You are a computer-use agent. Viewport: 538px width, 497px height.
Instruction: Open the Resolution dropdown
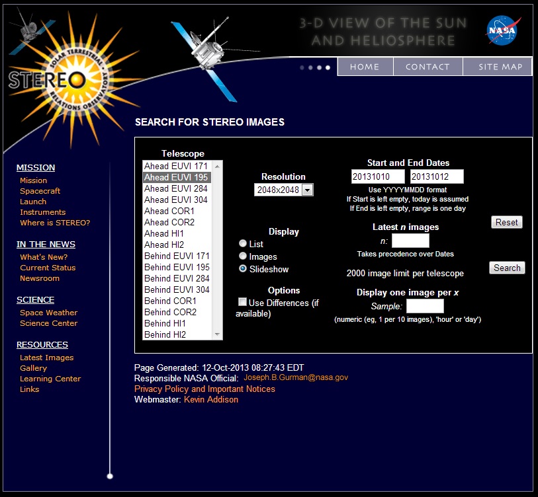[283, 190]
